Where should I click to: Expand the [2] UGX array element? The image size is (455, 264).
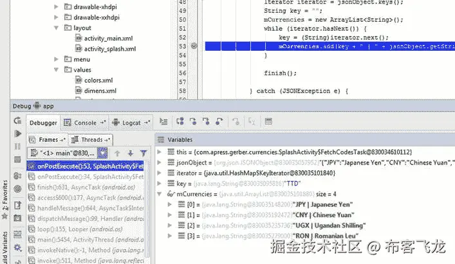(x=170, y=225)
